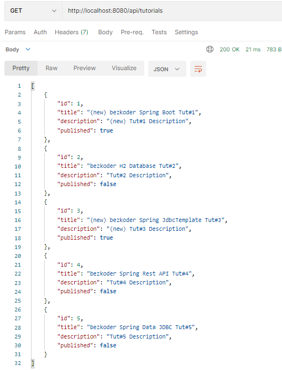Click "Tut#2 Description" value

[x=138, y=175]
